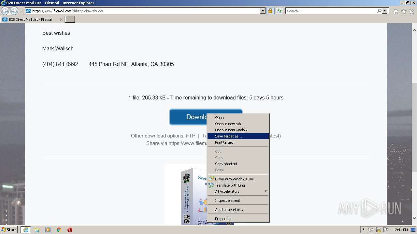Open Internet Explorer taskbar icon
The width and height of the screenshot is (417, 234).
pos(26,230)
